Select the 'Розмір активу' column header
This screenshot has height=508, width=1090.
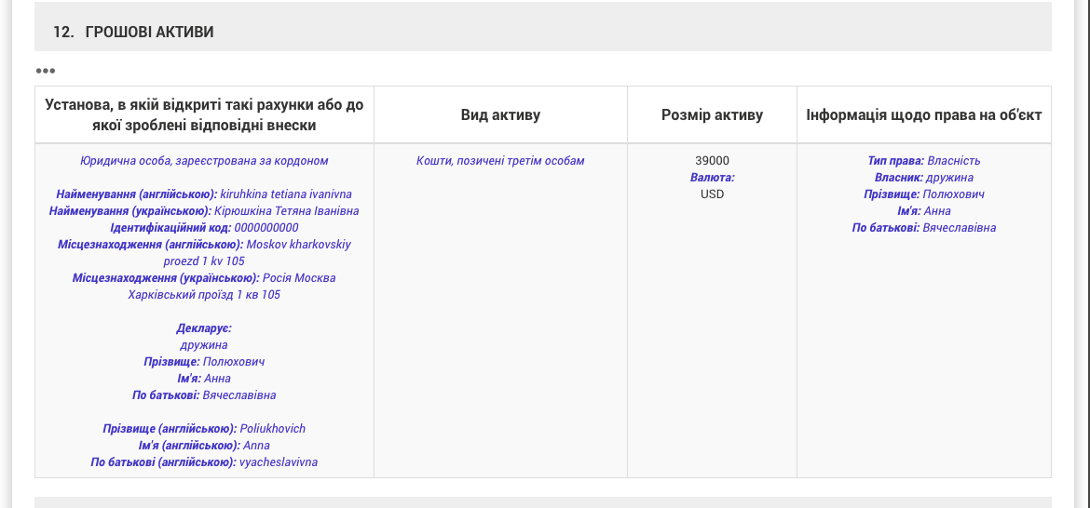(712, 115)
